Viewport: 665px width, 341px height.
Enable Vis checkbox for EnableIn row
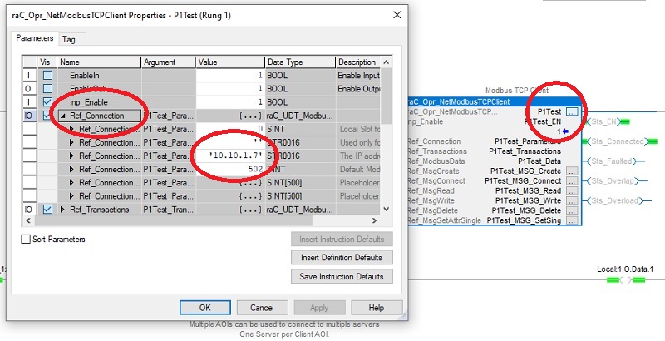47,76
